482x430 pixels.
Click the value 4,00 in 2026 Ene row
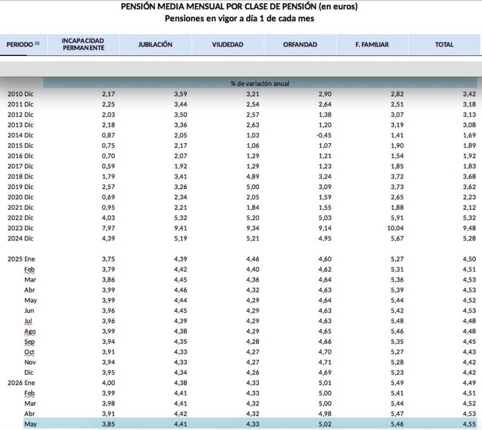point(108,383)
